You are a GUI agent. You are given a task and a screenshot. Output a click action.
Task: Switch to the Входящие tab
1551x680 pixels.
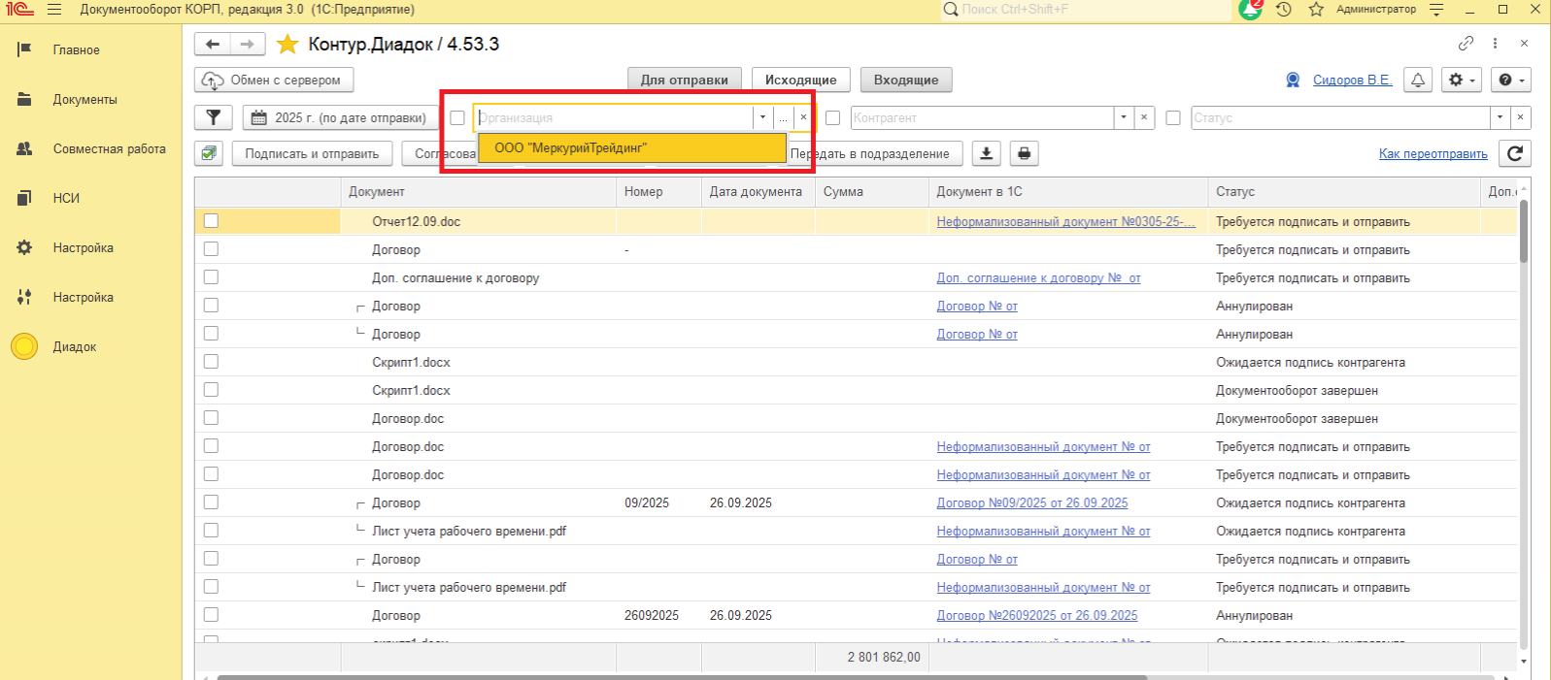905,80
